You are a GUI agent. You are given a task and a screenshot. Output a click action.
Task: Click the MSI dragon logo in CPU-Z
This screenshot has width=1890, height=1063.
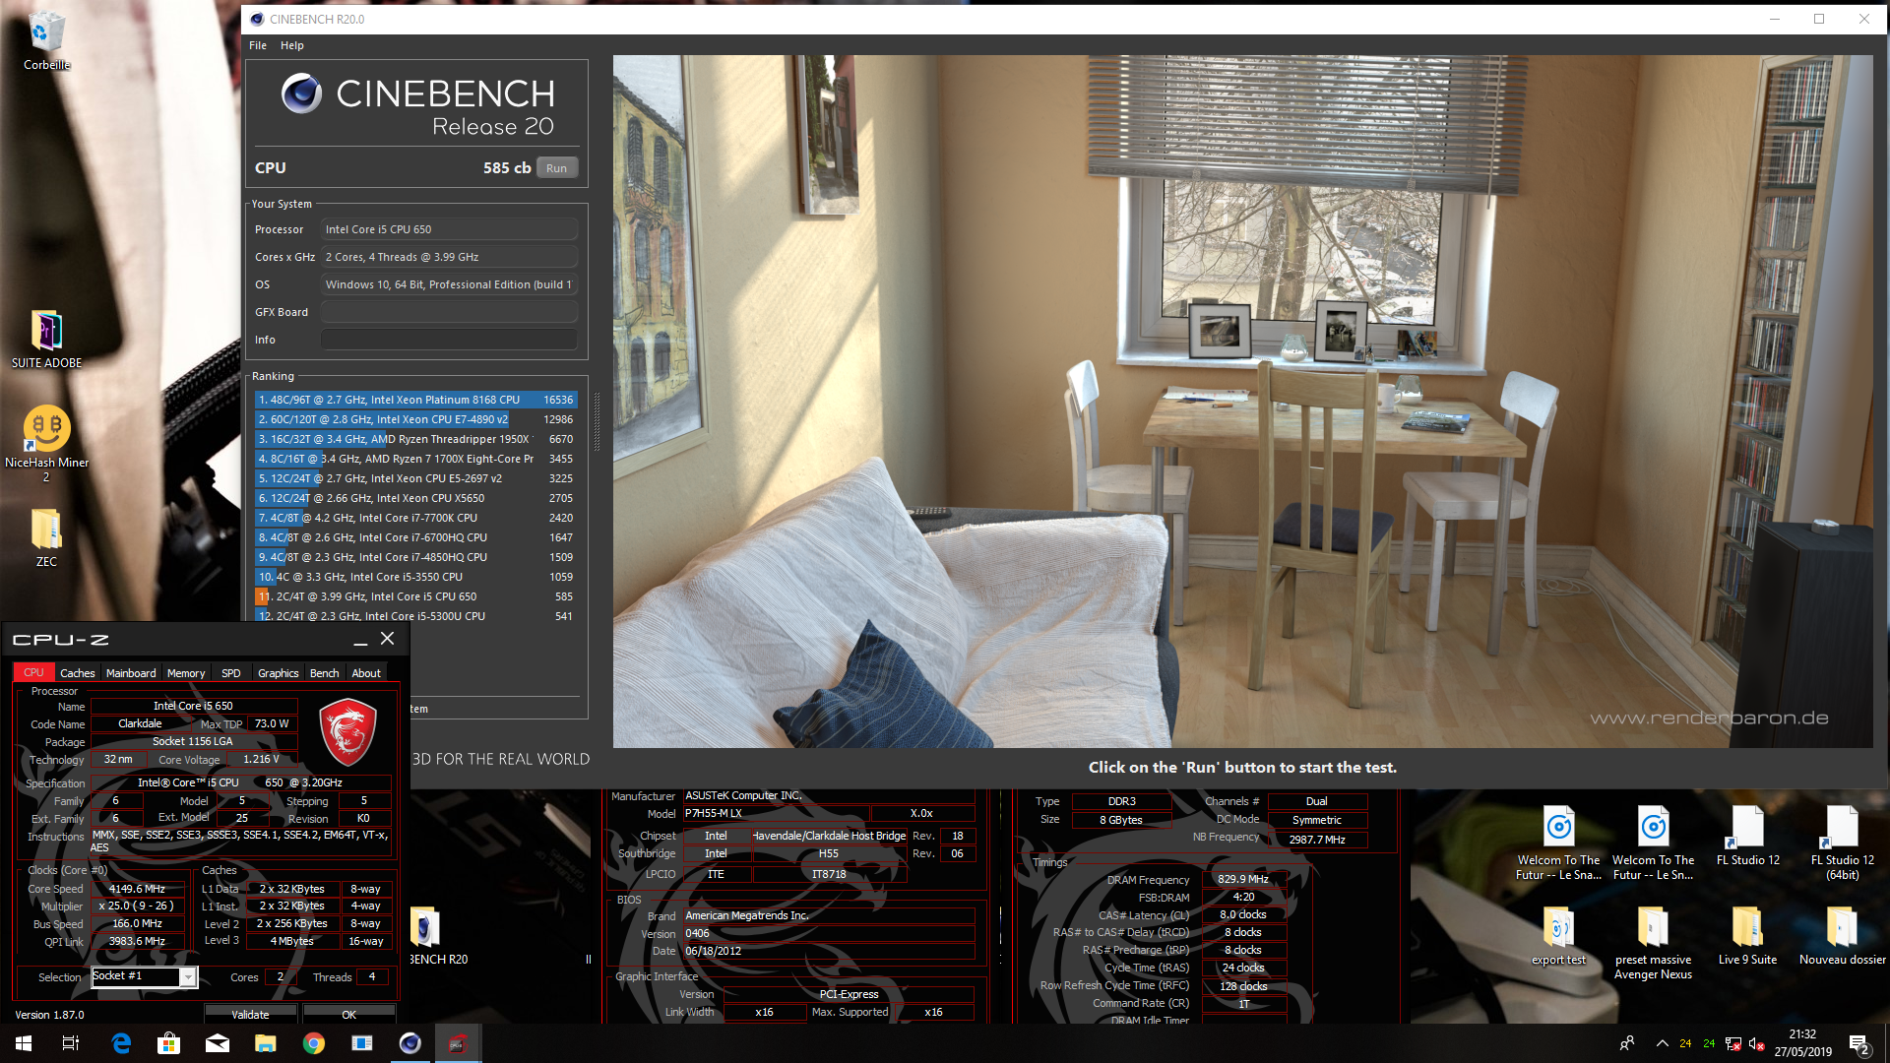(x=346, y=731)
